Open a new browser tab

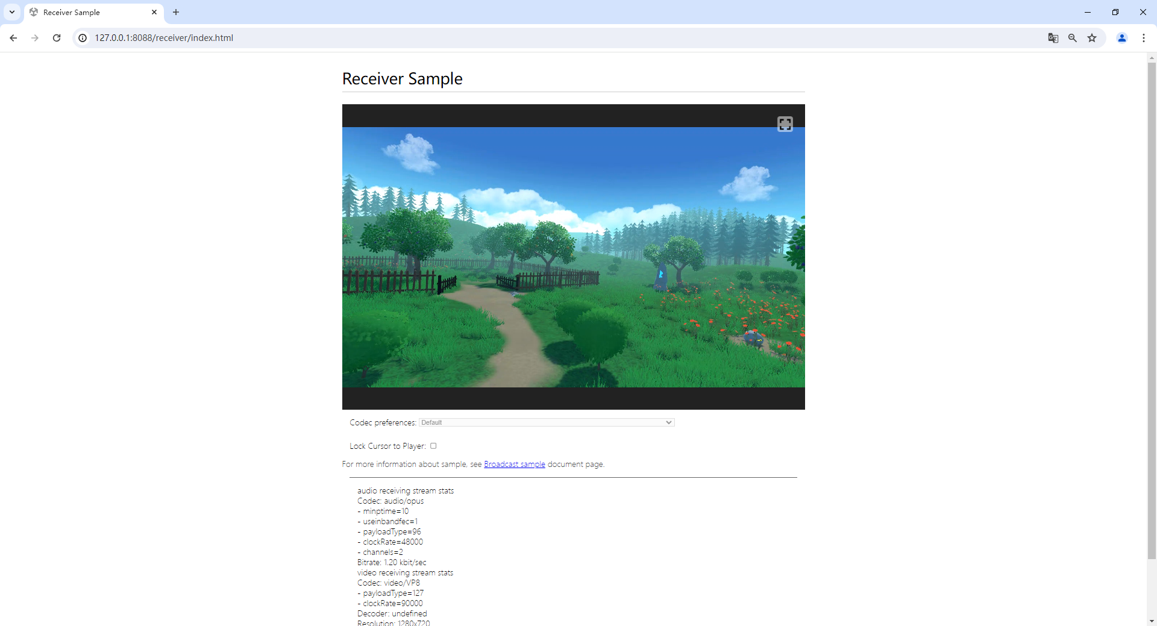point(176,12)
